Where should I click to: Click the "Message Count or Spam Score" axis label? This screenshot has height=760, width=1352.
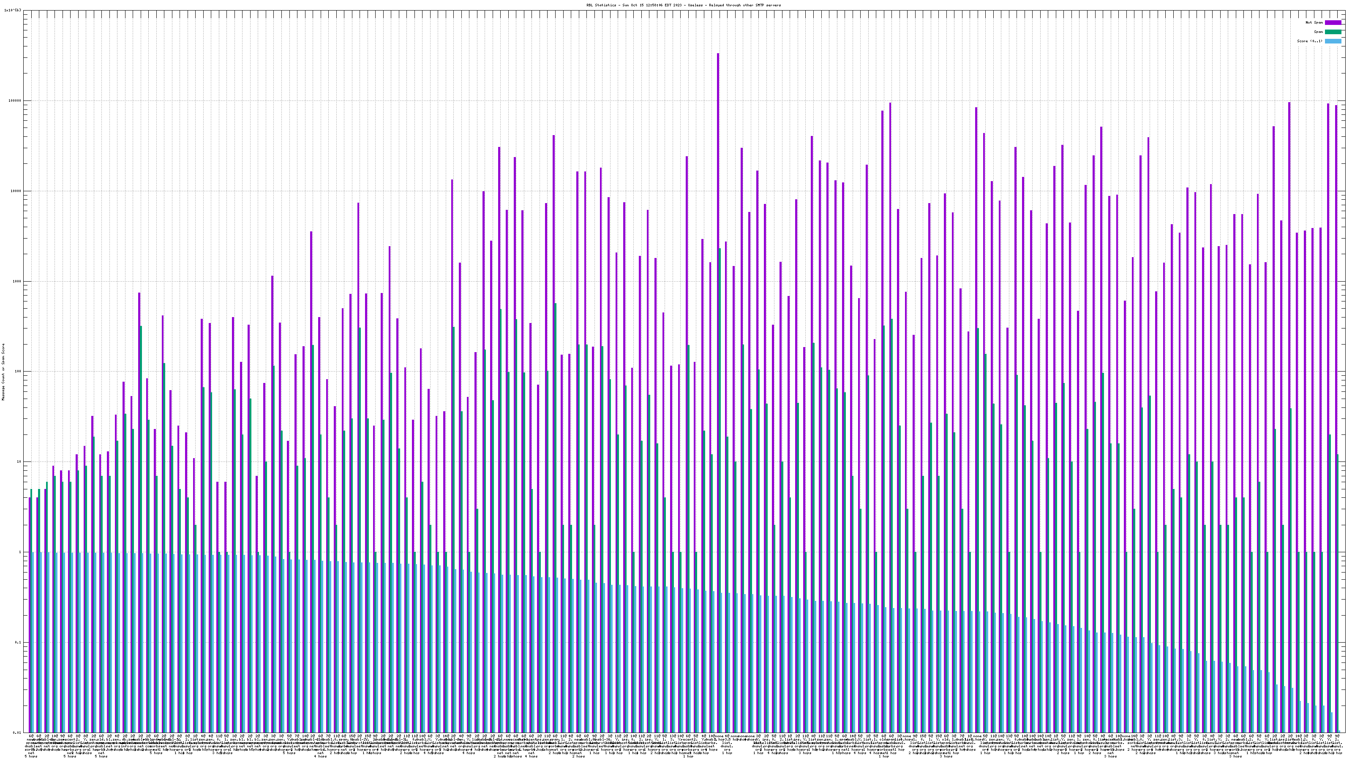pyautogui.click(x=3, y=372)
